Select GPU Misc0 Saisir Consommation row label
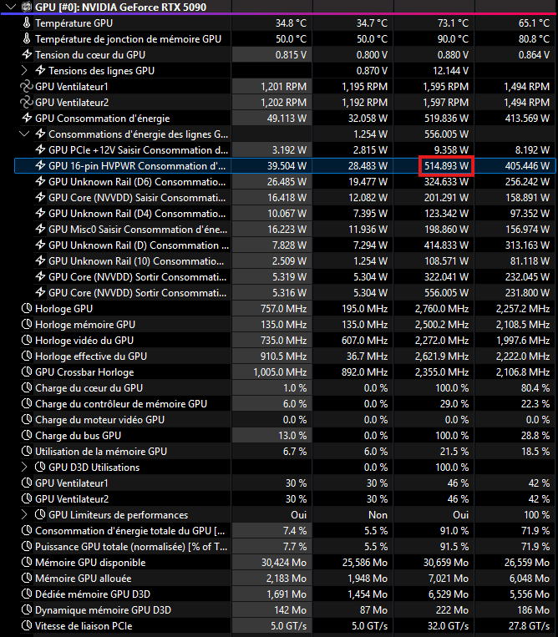This screenshot has height=637, width=558. [138, 229]
